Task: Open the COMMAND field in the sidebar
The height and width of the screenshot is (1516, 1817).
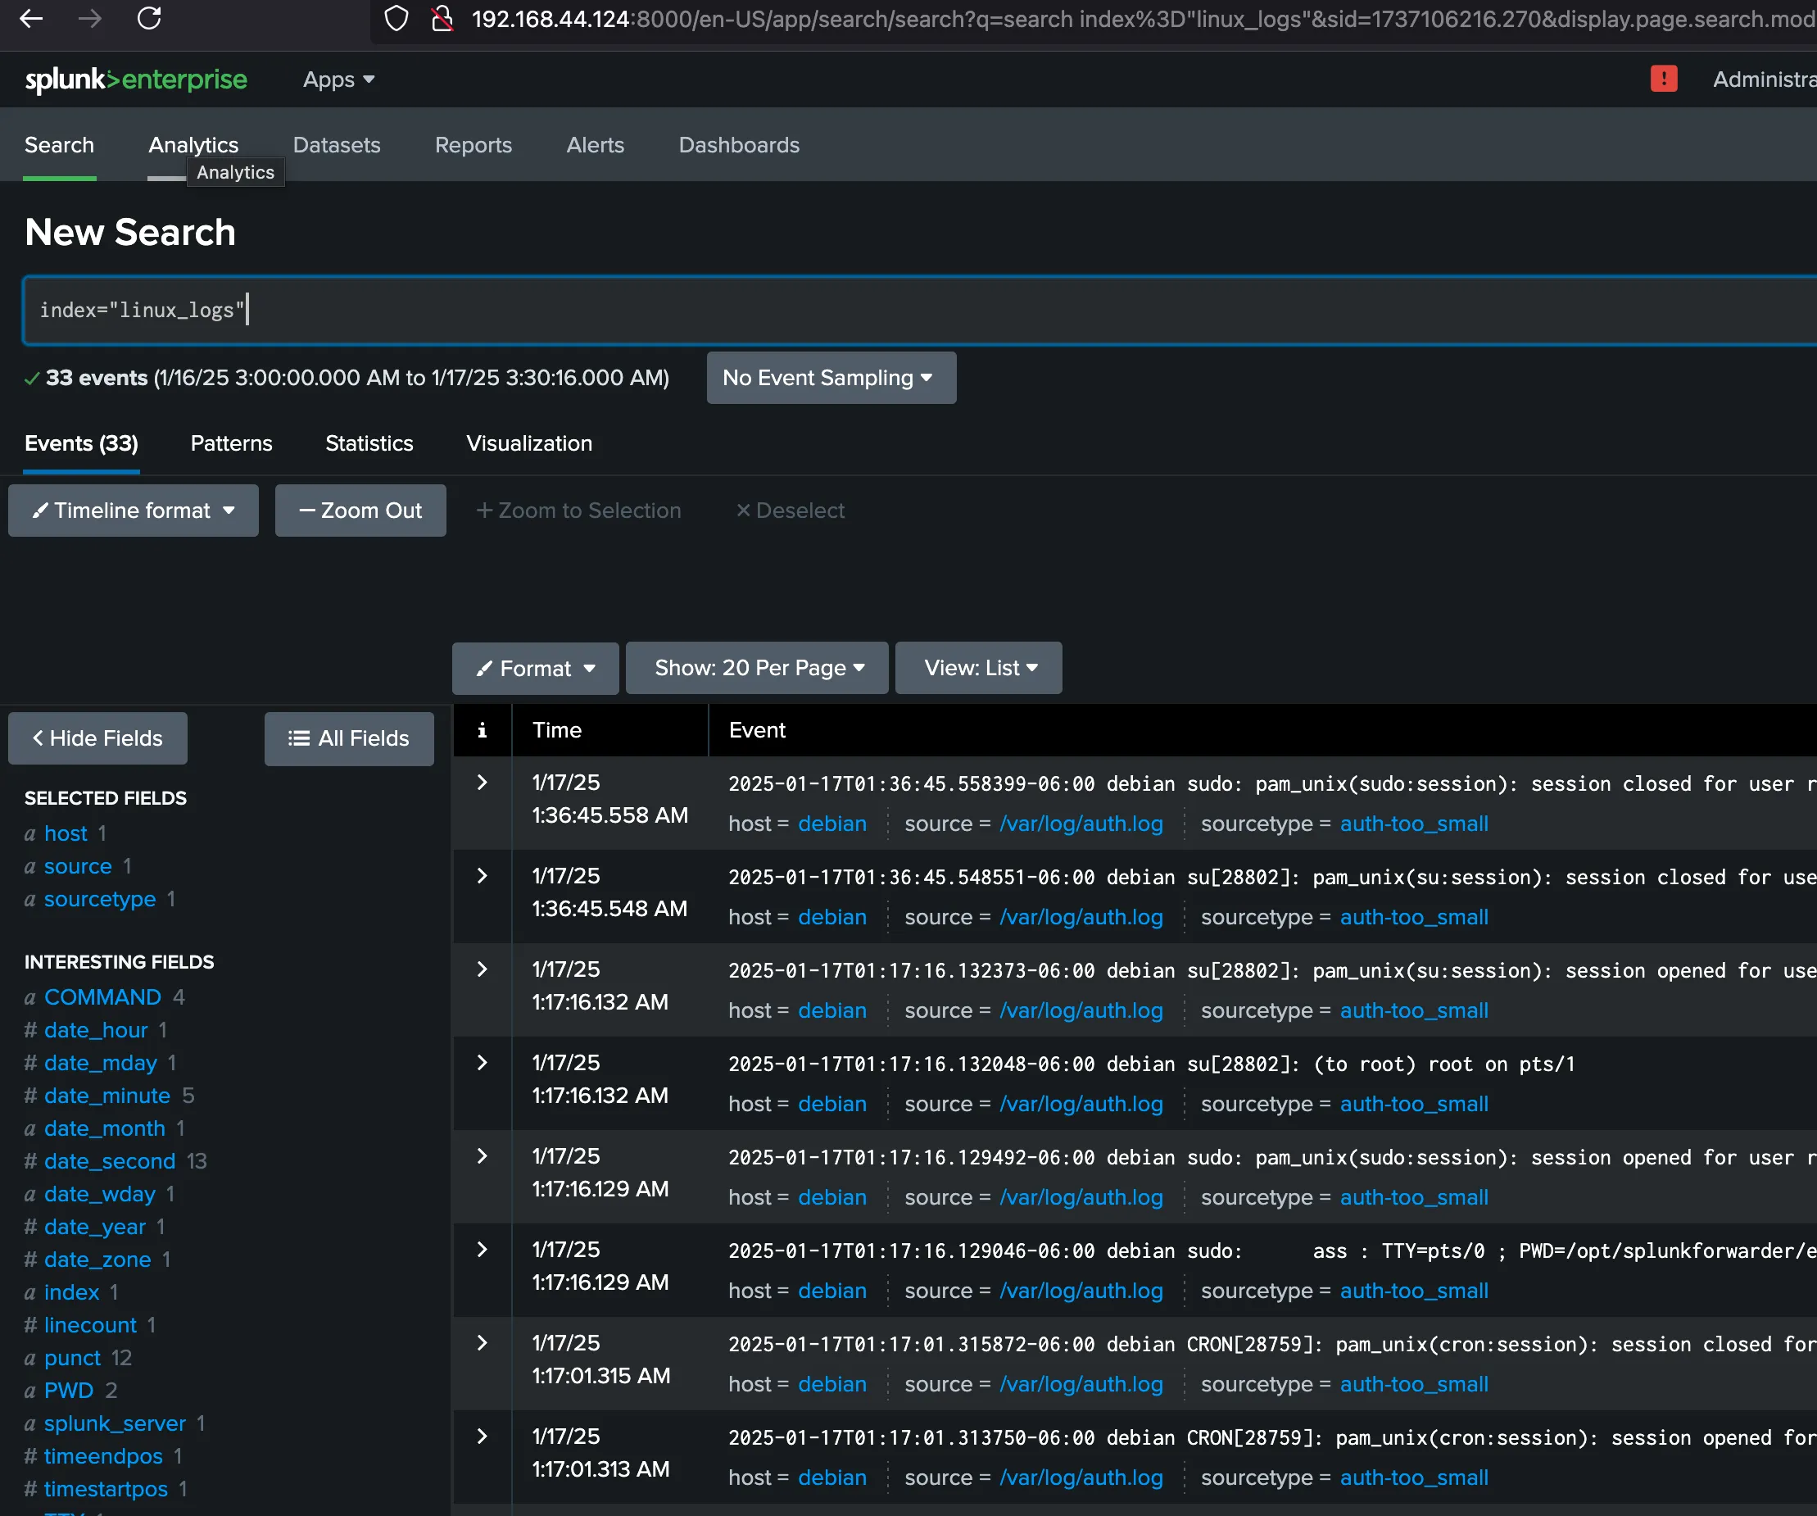Action: pyautogui.click(x=102, y=996)
